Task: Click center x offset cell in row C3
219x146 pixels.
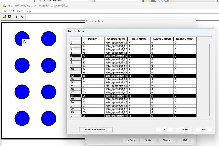Action: pyautogui.click(x=162, y=86)
